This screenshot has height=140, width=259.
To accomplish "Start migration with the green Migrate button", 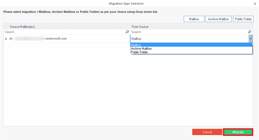I will coord(238,132).
